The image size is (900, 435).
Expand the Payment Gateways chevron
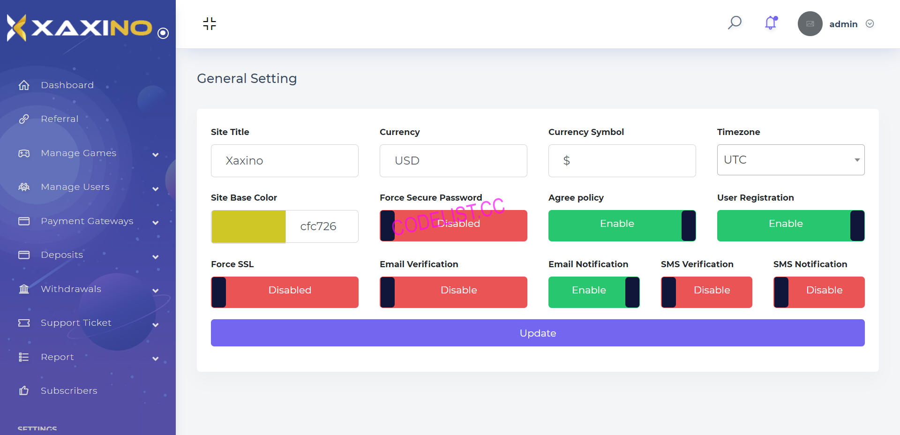pos(156,223)
